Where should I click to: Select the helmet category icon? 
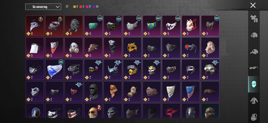(254, 35)
